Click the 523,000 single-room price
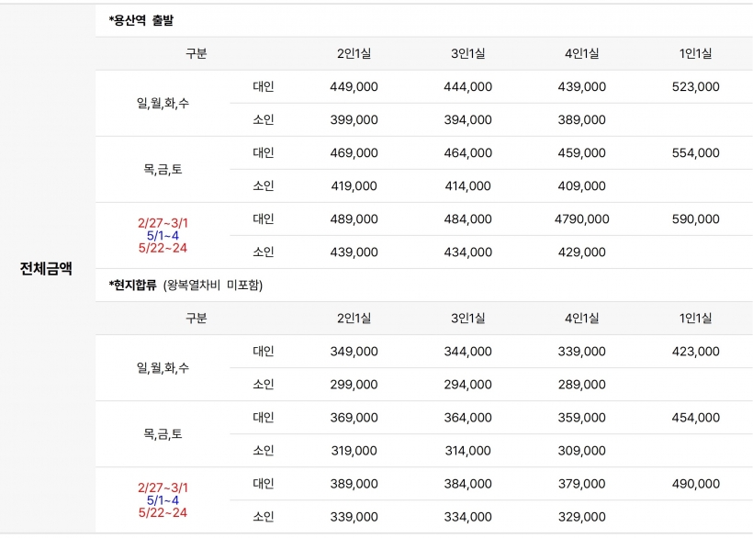 [x=695, y=87]
